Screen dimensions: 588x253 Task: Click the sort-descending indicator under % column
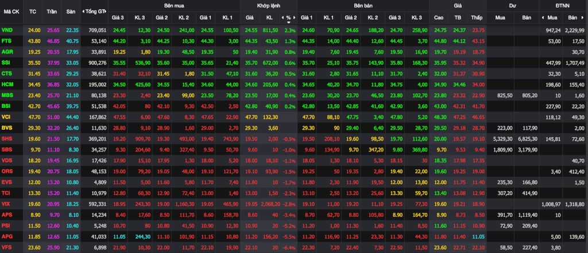288,22
